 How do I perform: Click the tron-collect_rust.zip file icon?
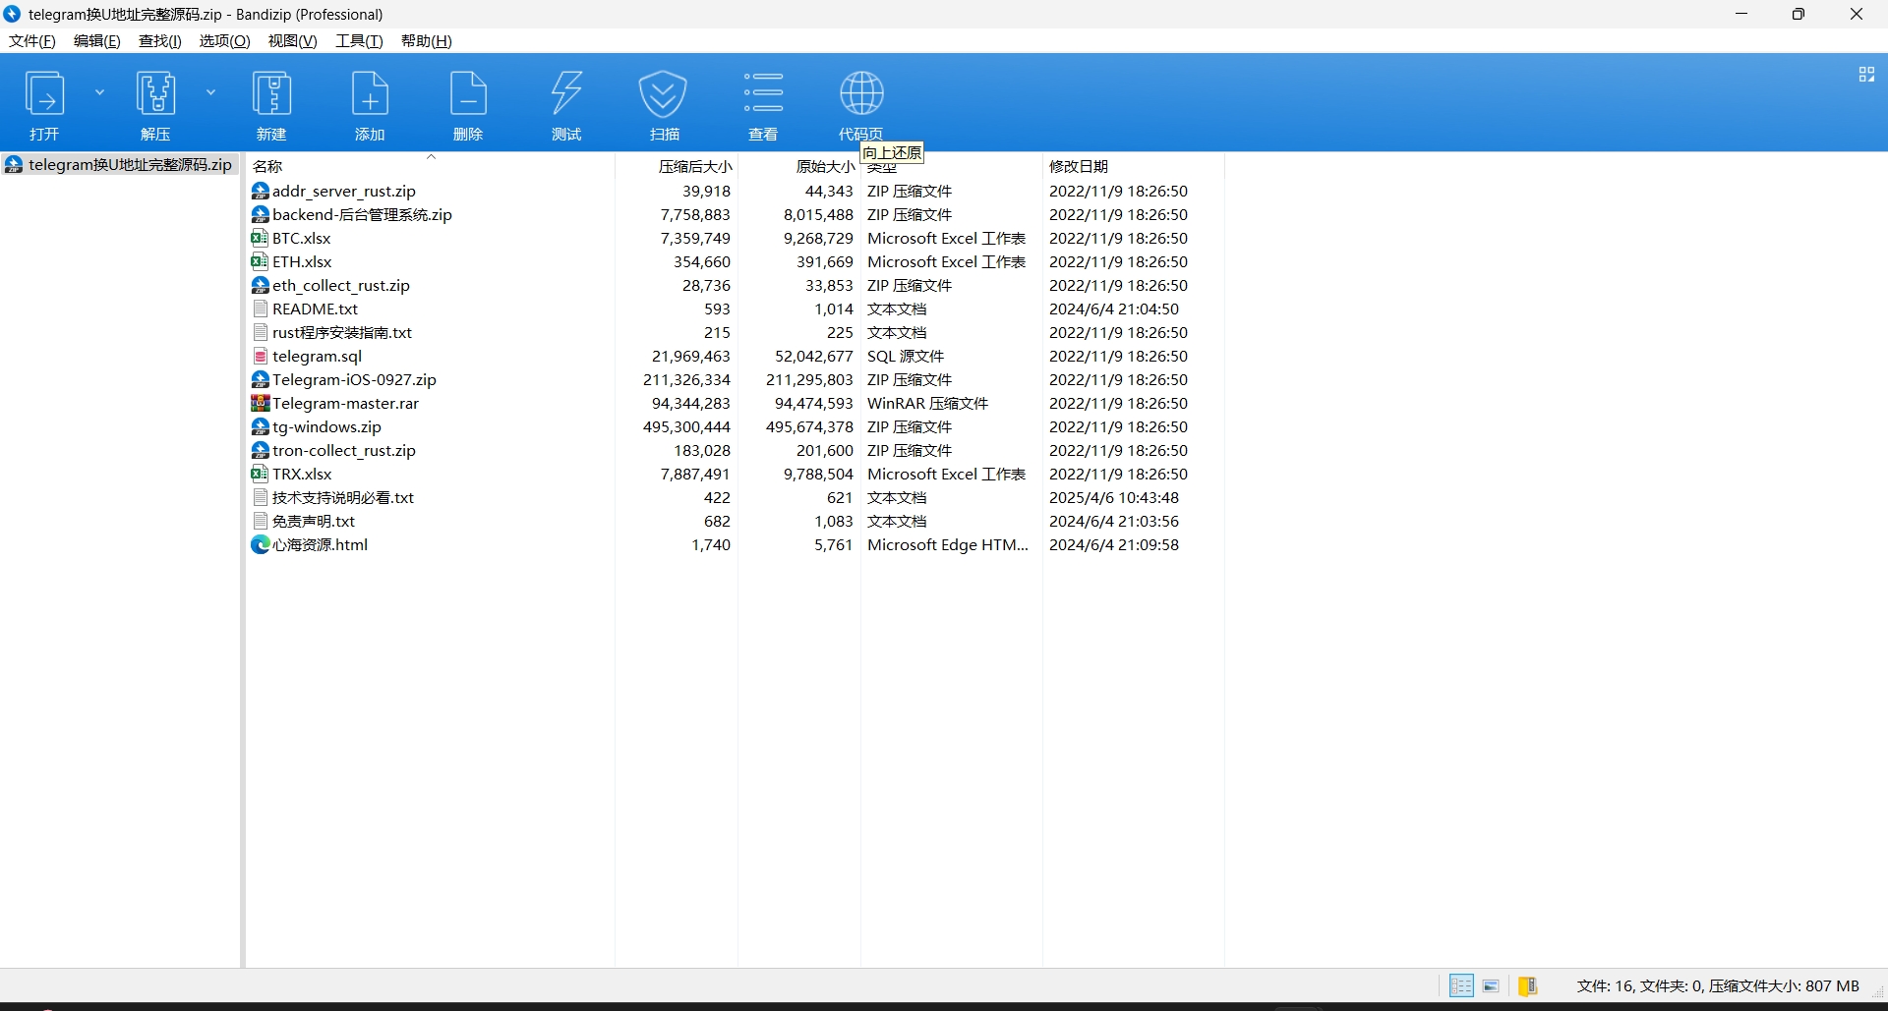pos(261,450)
